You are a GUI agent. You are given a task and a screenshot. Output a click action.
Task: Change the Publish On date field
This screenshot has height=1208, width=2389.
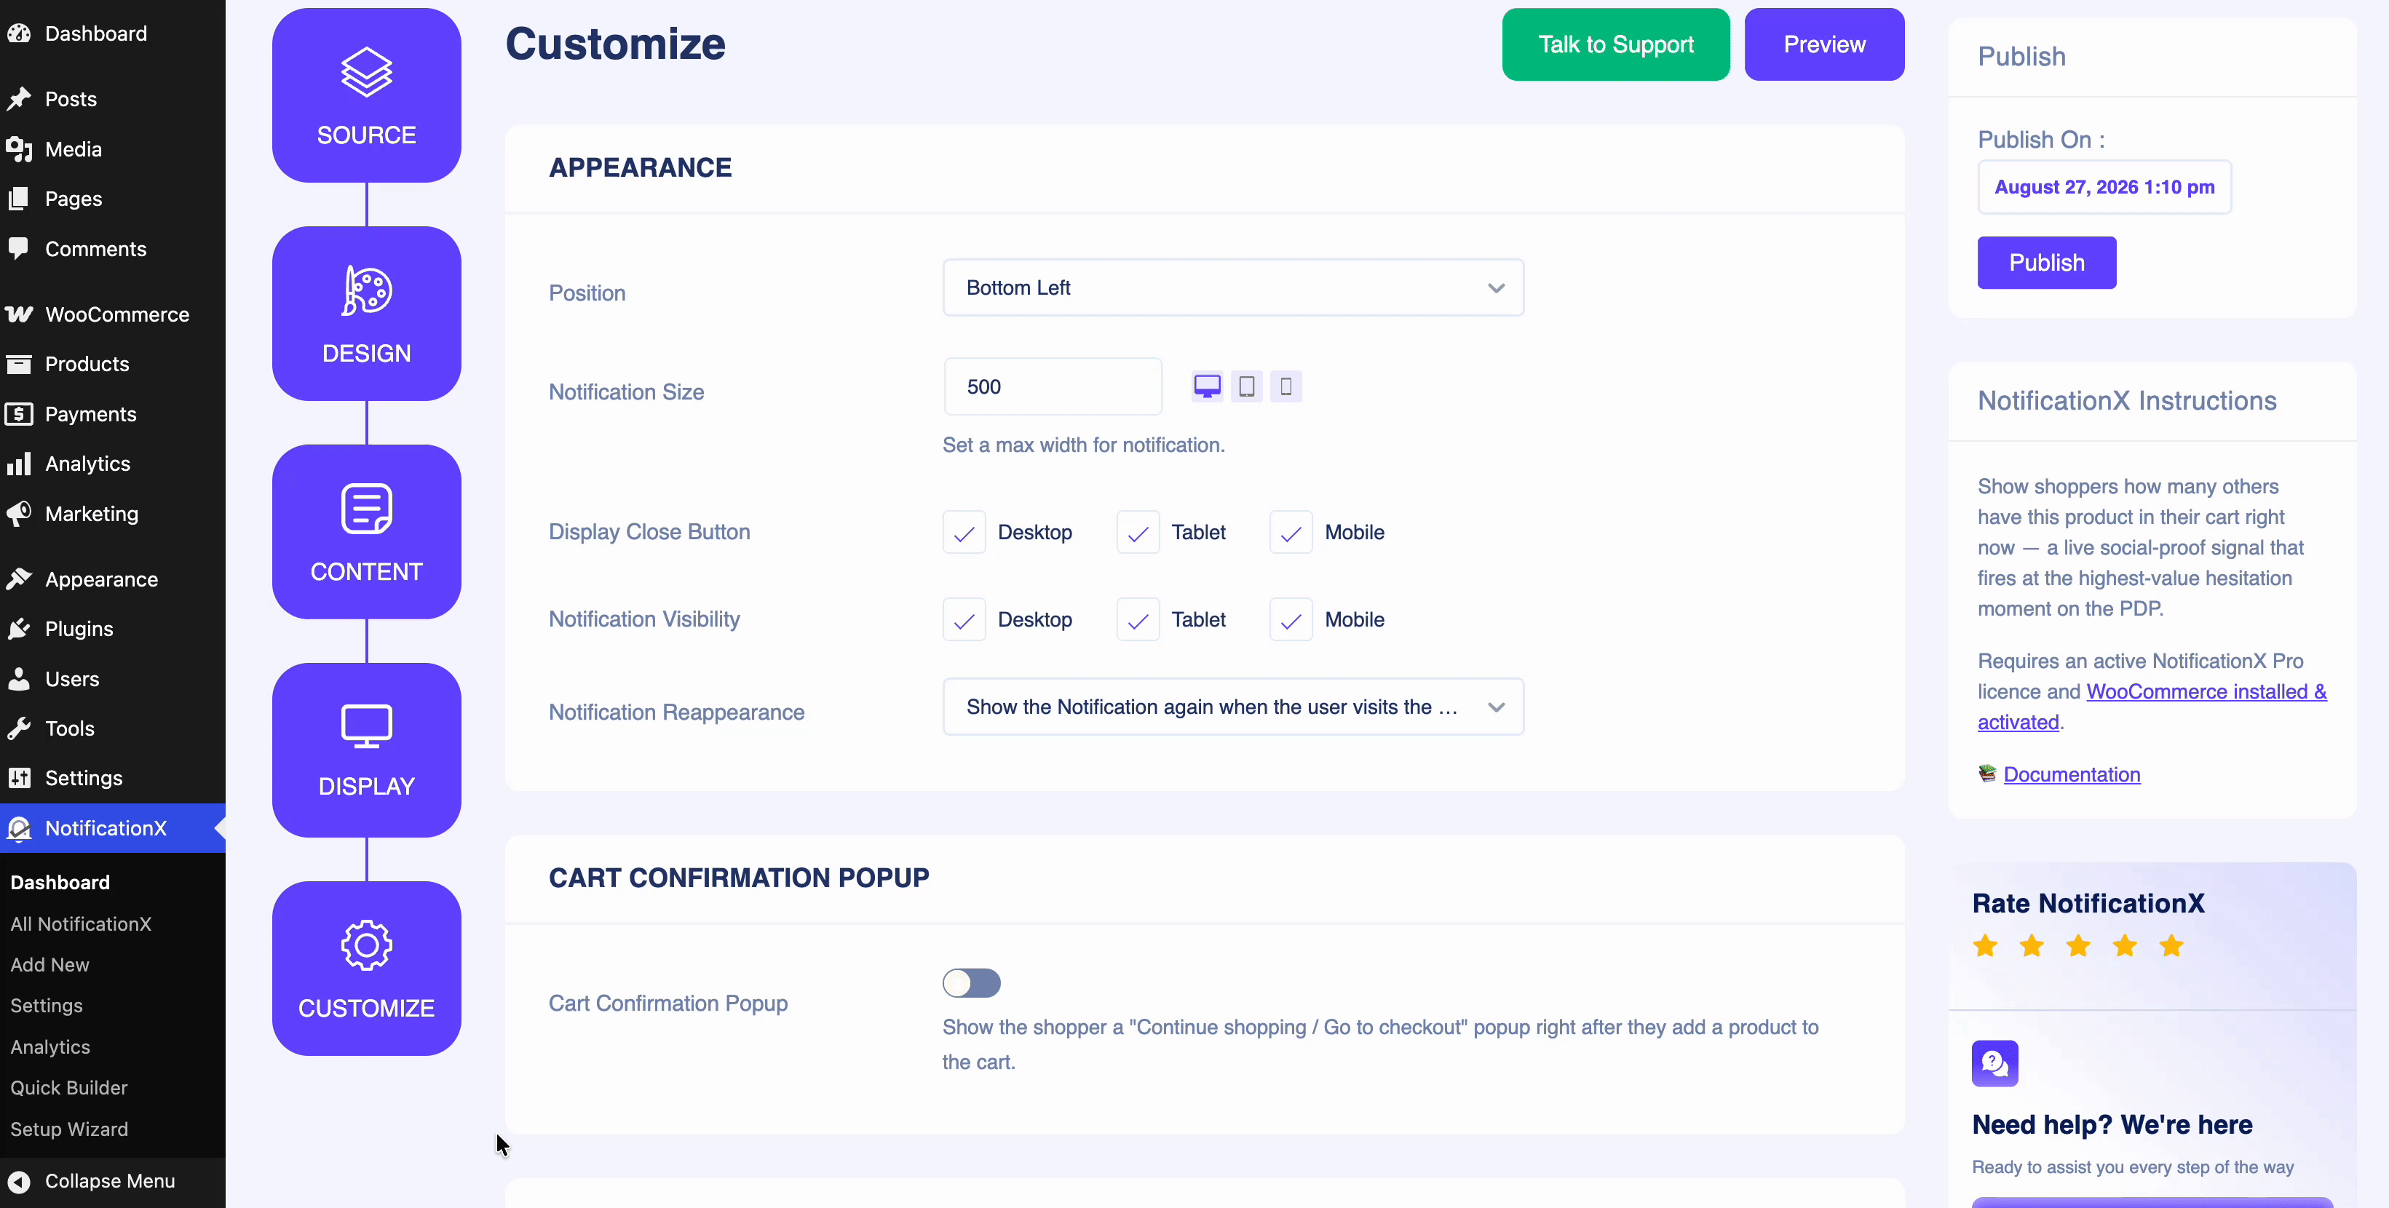[x=2104, y=187]
